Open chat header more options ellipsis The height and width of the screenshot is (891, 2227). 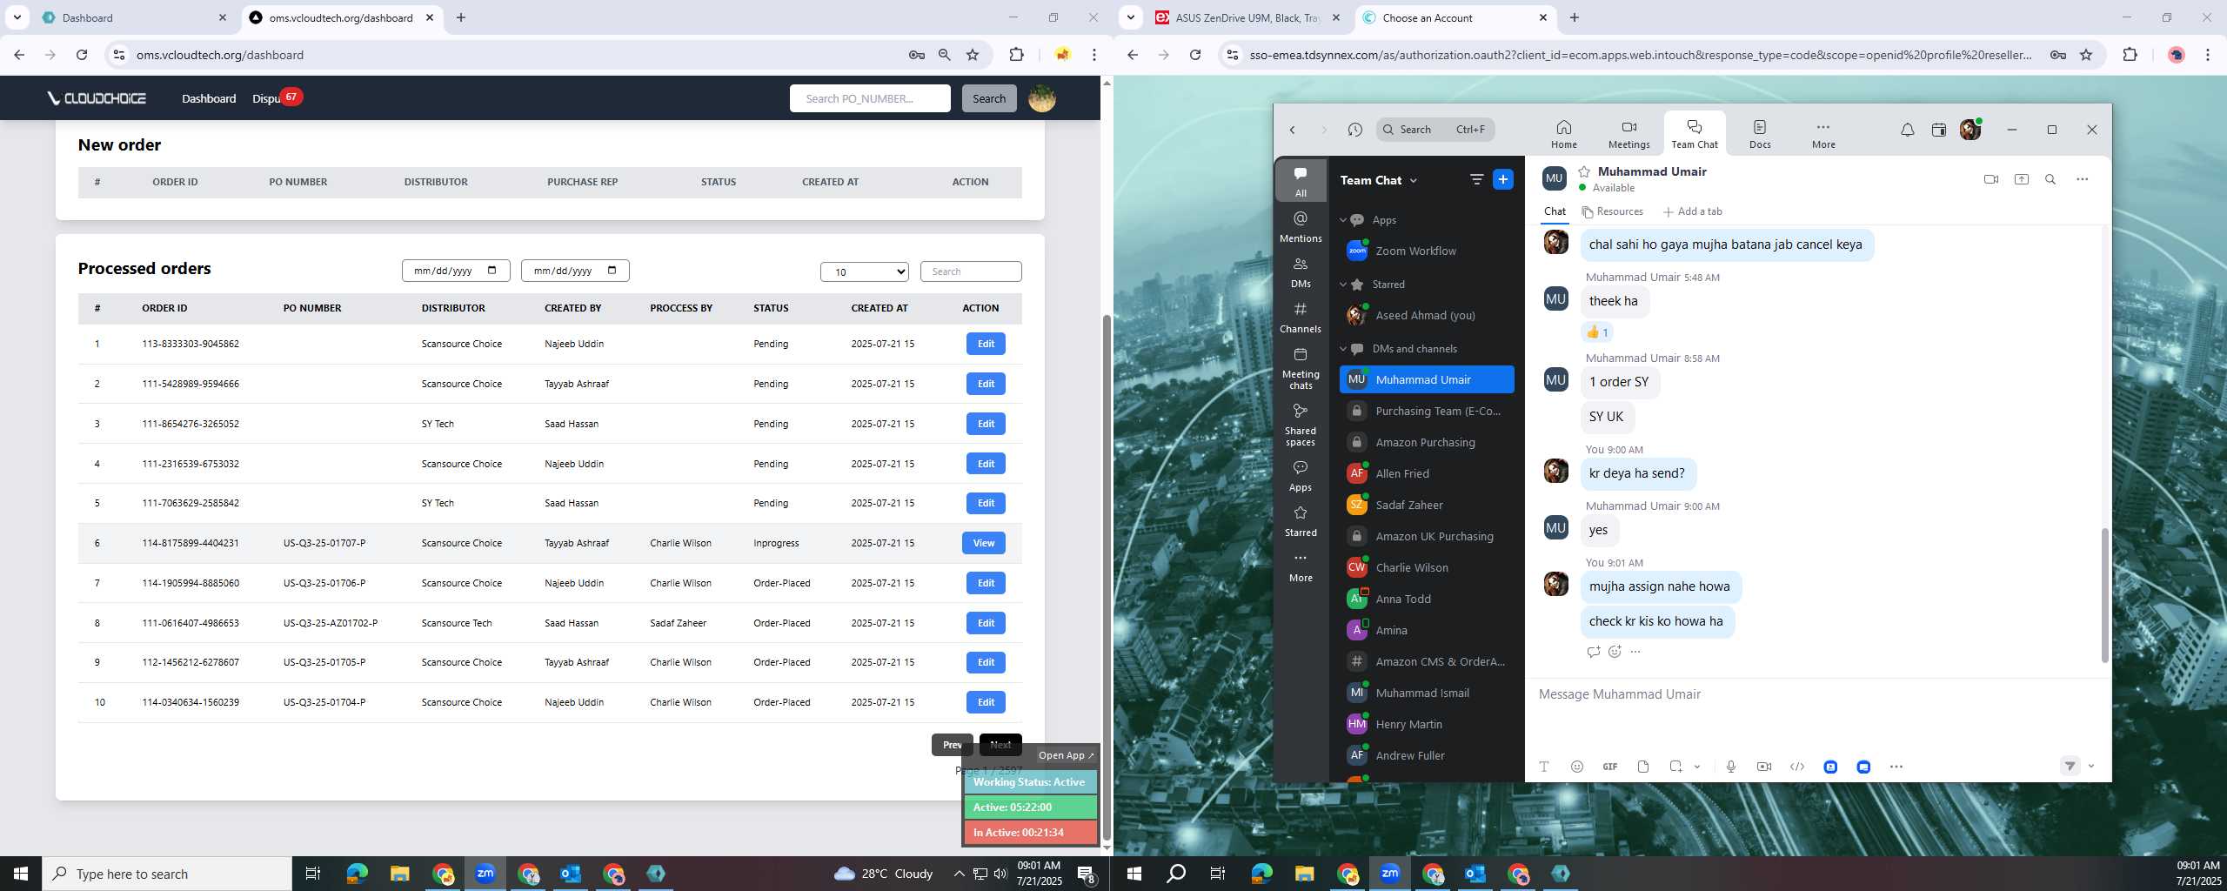(x=2082, y=179)
